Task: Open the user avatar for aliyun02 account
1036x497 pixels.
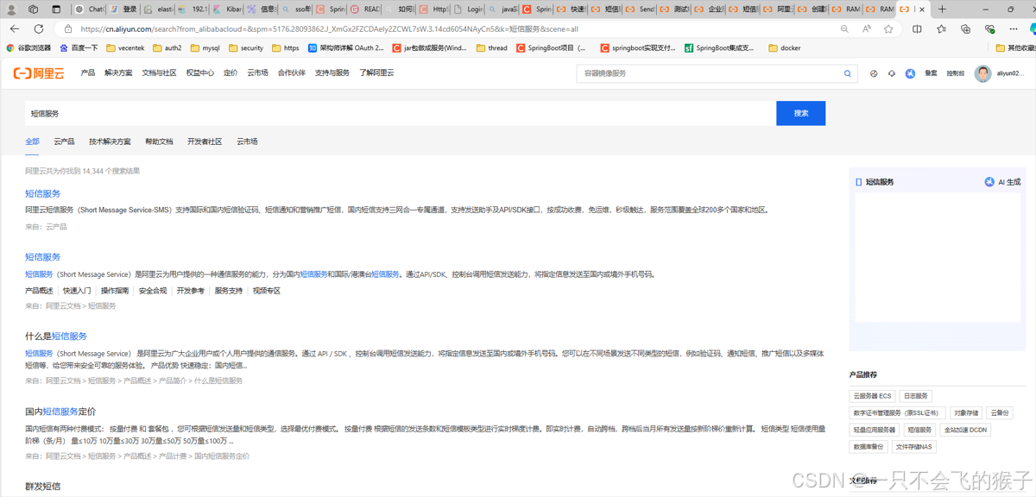Action: click(x=982, y=73)
